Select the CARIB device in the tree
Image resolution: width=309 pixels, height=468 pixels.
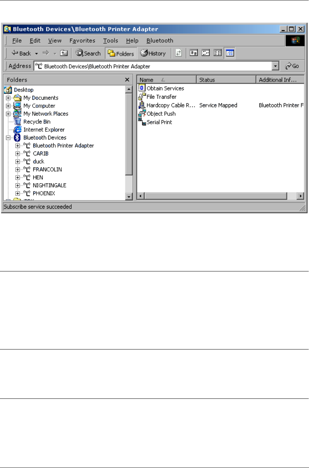click(x=40, y=153)
